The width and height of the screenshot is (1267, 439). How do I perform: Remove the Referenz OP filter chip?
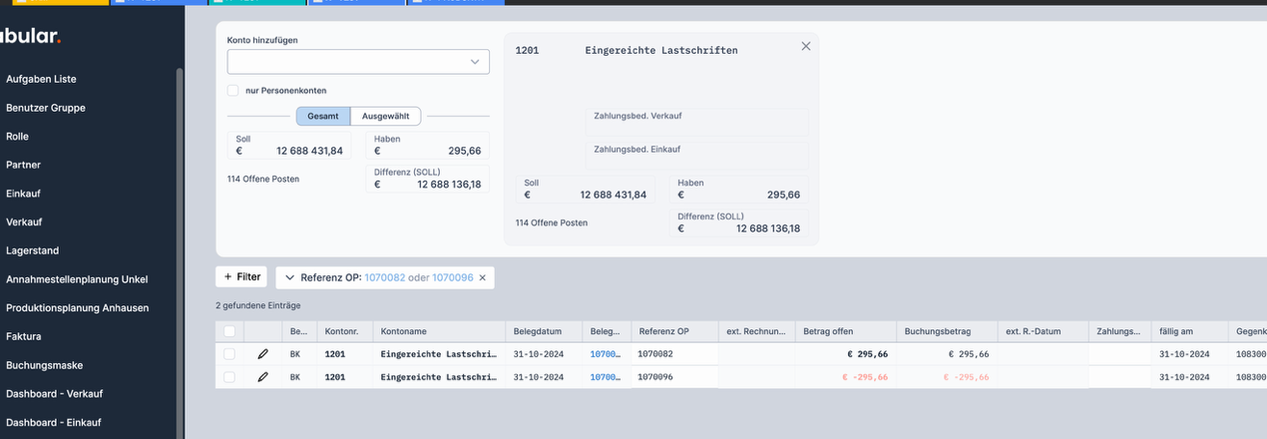pyautogui.click(x=483, y=277)
